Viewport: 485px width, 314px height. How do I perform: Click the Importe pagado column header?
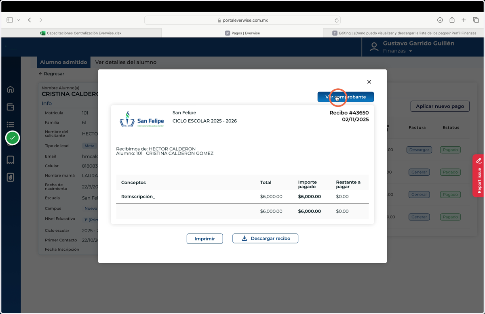308,184
